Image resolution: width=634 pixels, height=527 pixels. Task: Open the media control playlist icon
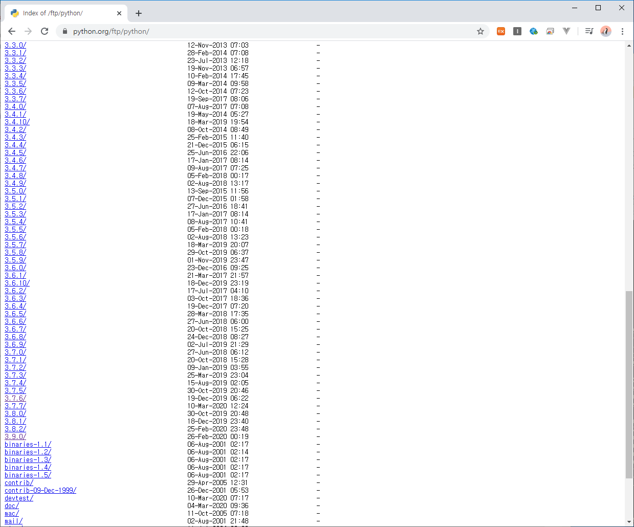point(589,31)
